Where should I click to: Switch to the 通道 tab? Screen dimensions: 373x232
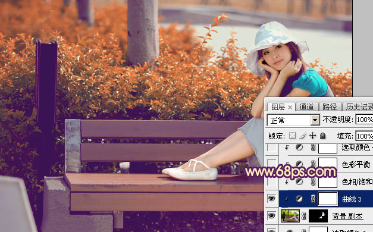(306, 107)
